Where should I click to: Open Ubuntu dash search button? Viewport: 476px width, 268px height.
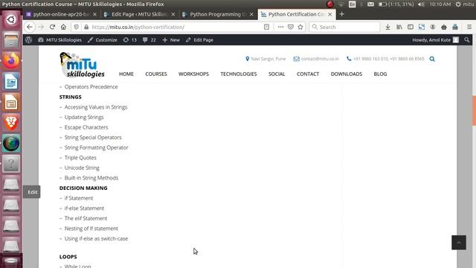coord(11,20)
